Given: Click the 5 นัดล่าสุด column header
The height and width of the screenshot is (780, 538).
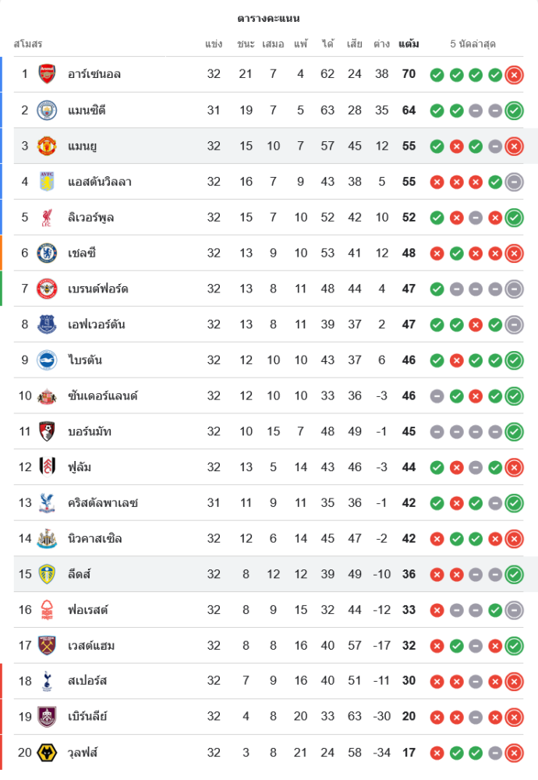Looking at the screenshot, I should [x=473, y=44].
